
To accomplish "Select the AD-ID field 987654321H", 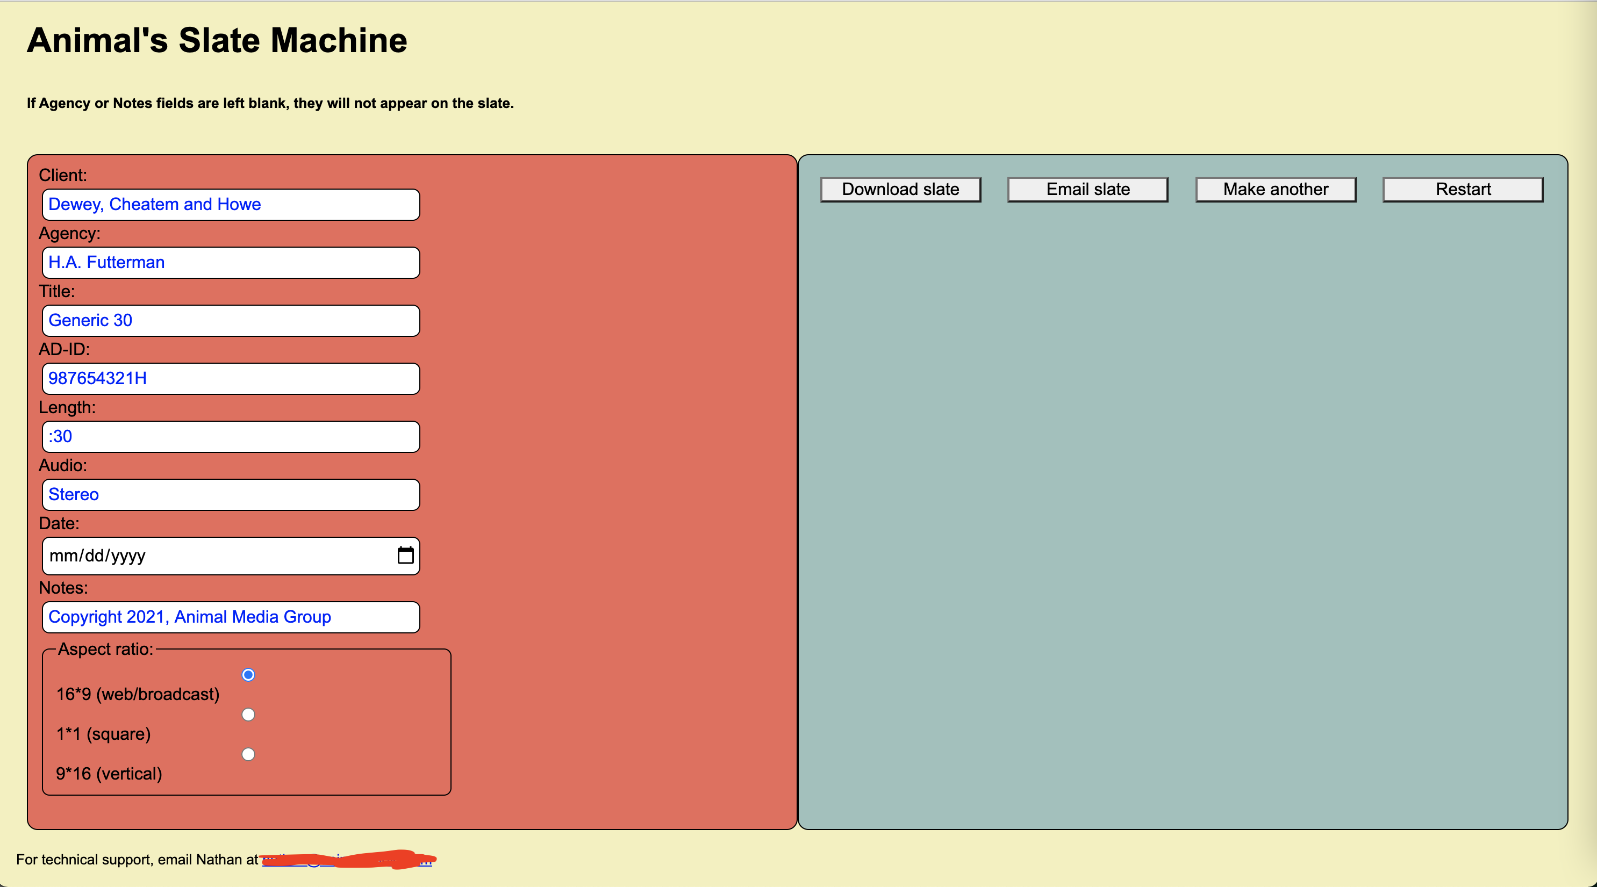I will click(x=231, y=379).
